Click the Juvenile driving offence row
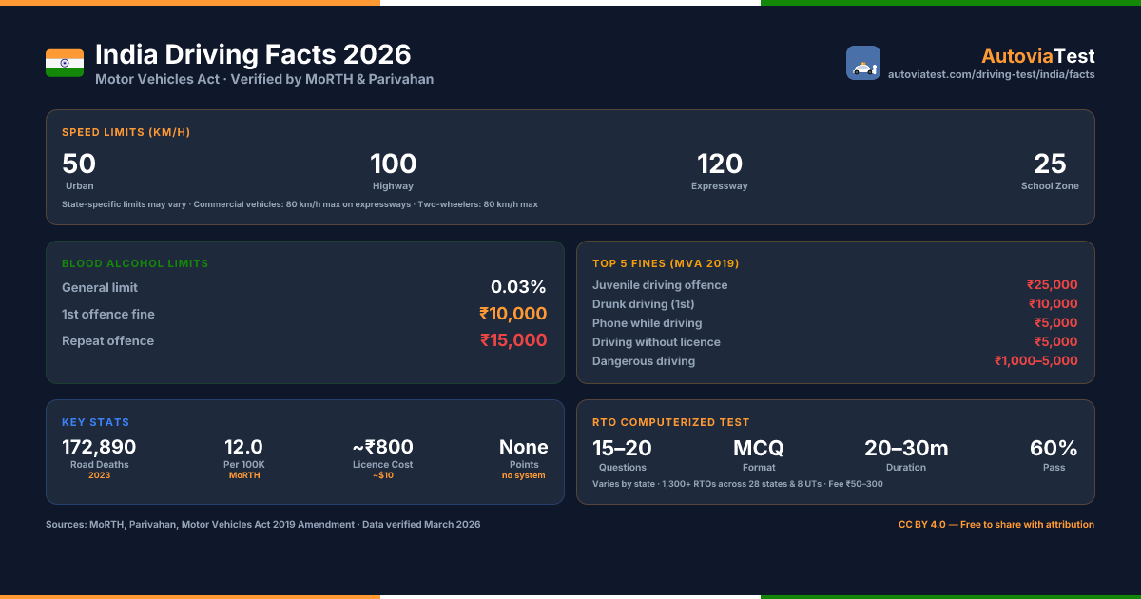 tap(835, 285)
